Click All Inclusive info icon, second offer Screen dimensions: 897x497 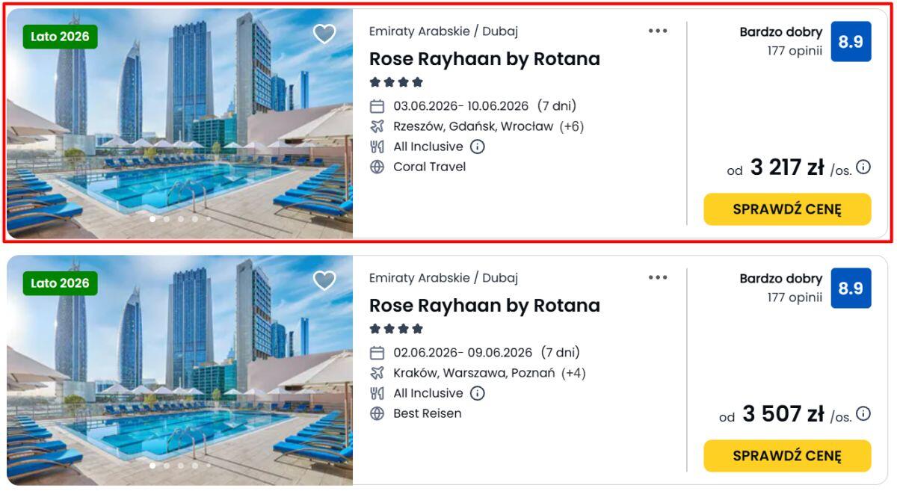pyautogui.click(x=477, y=393)
